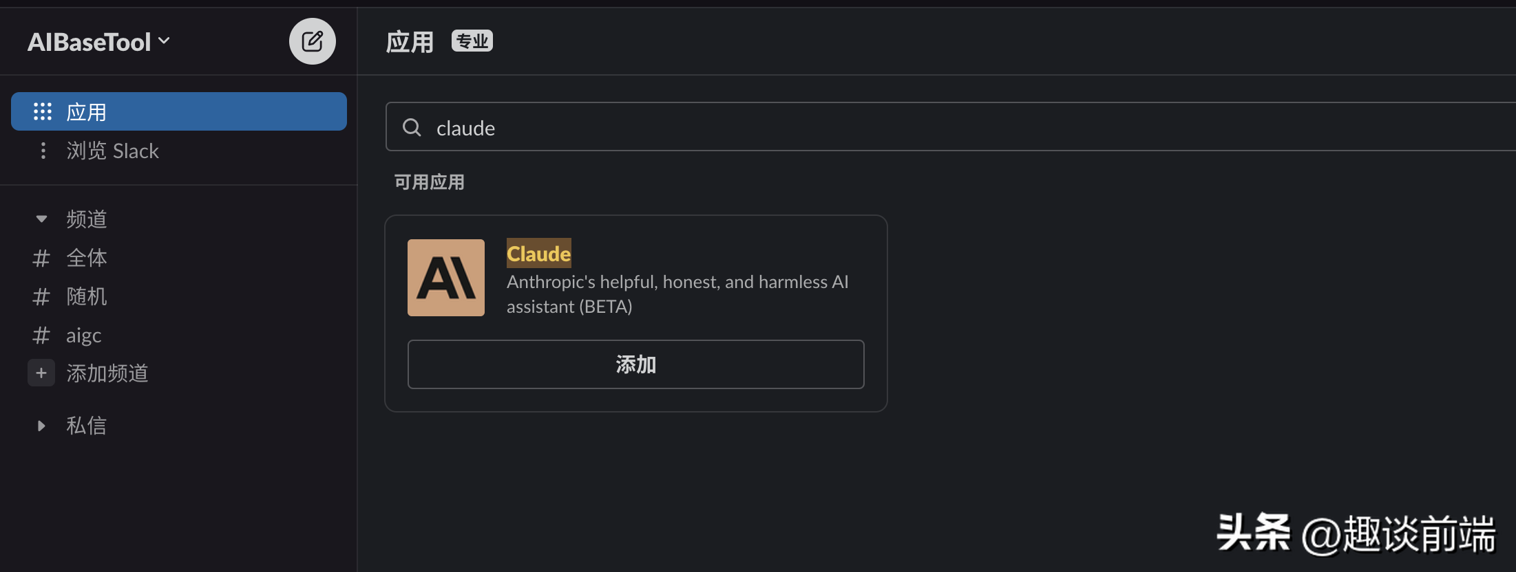
Task: Open the aigc channel
Action: 83,335
